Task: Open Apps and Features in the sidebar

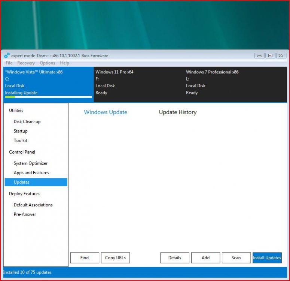Action: [x=31, y=173]
